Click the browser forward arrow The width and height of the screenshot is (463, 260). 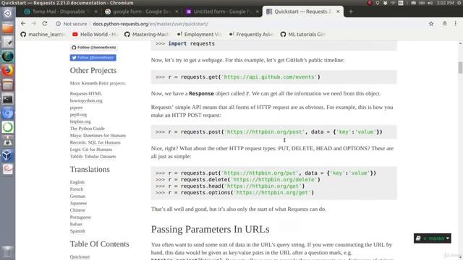coord(34,24)
